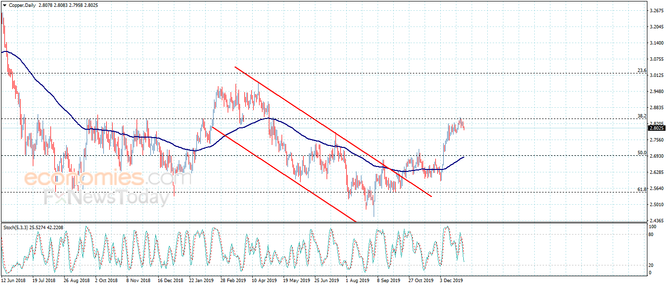
Task: Click price scale value 3.2045
Action: (656, 27)
